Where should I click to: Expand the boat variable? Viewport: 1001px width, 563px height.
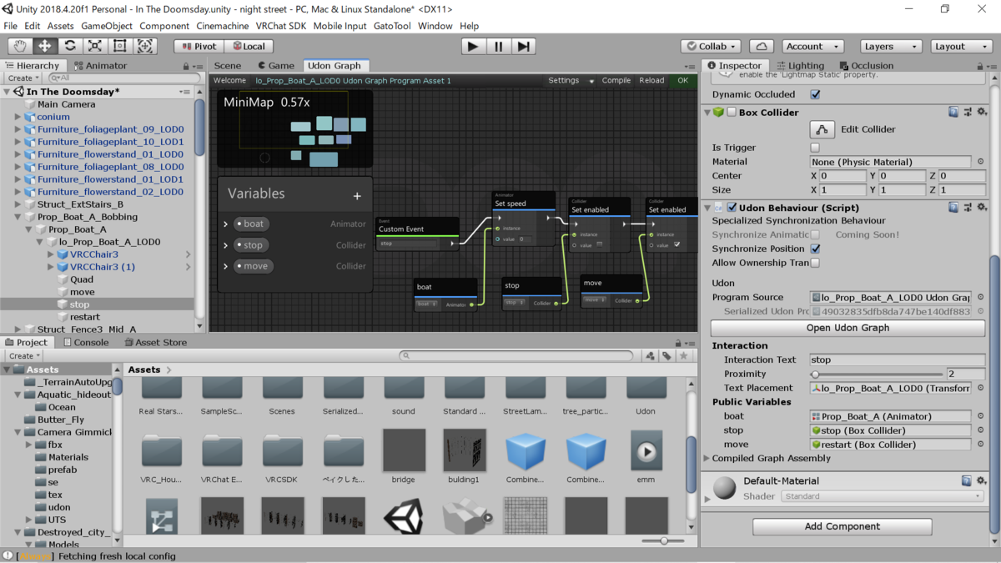click(225, 224)
